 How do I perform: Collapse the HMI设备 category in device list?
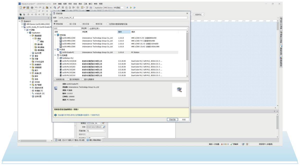tap(55, 35)
